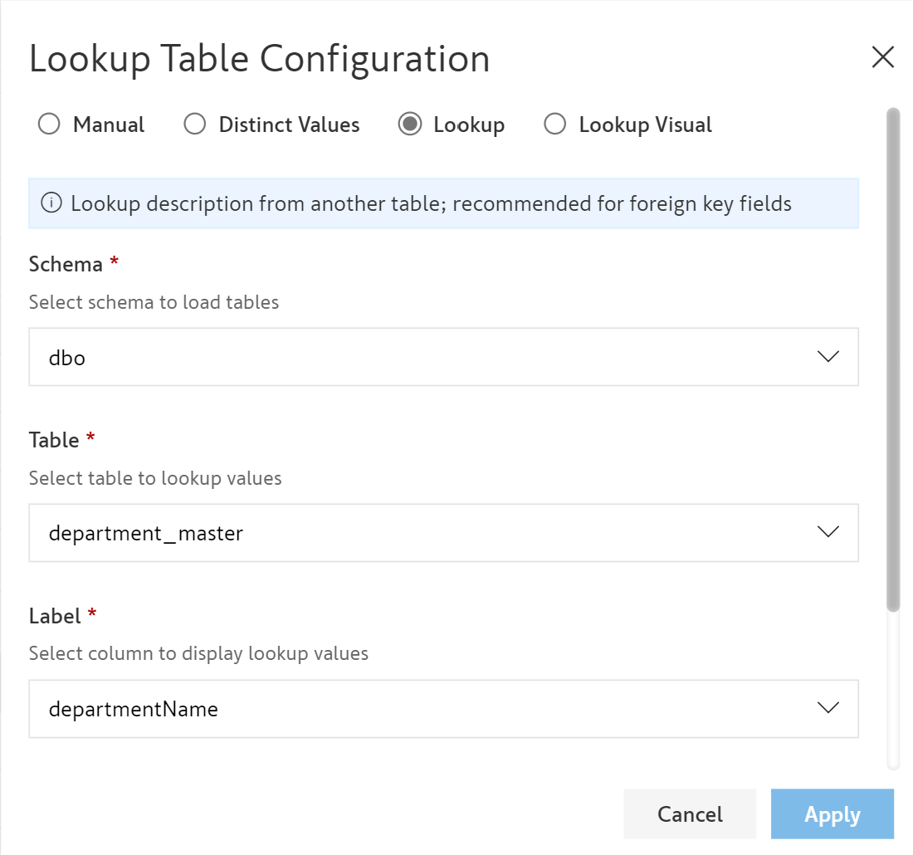This screenshot has width=913, height=855.
Task: Click the info icon in the blue banner
Action: (51, 203)
